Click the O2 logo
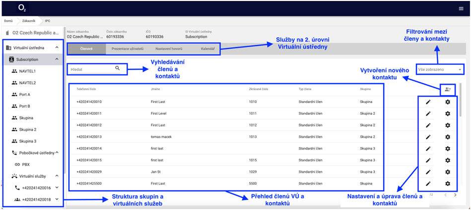Screen dimensions: 471x210 pyautogui.click(x=22, y=8)
